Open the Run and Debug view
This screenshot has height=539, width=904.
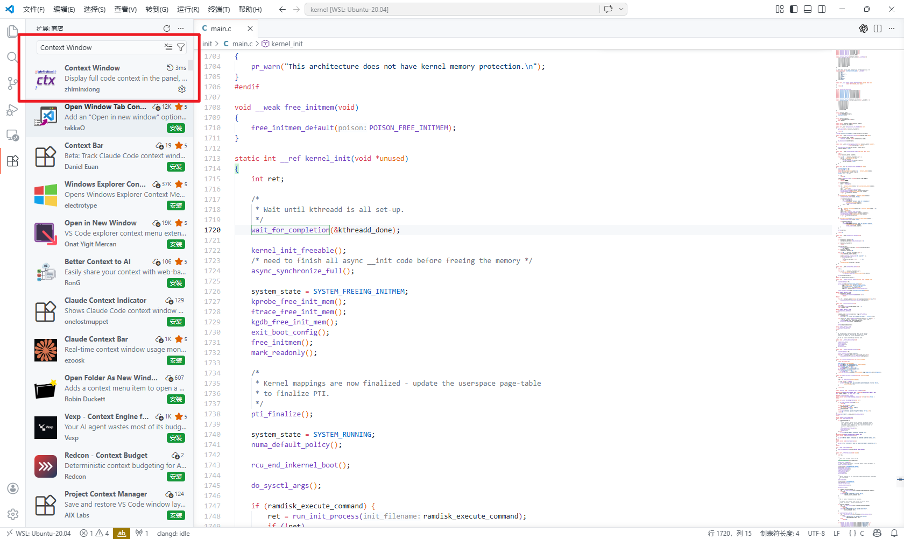coord(12,110)
